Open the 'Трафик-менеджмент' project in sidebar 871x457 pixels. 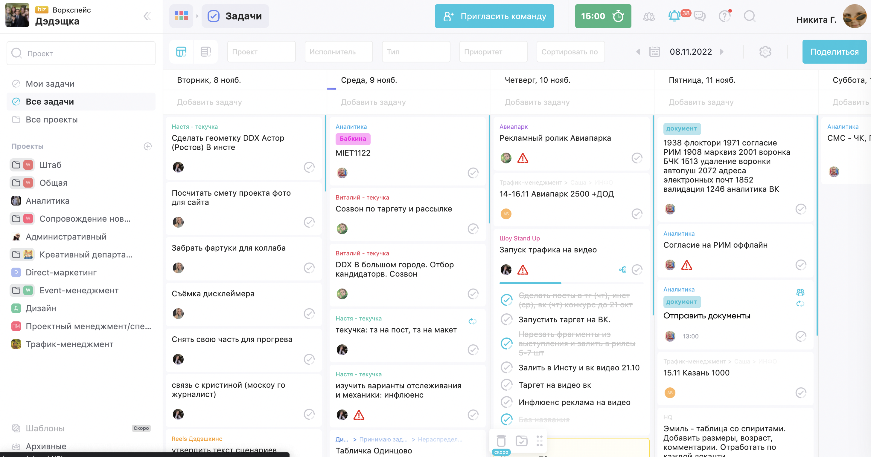(x=69, y=344)
